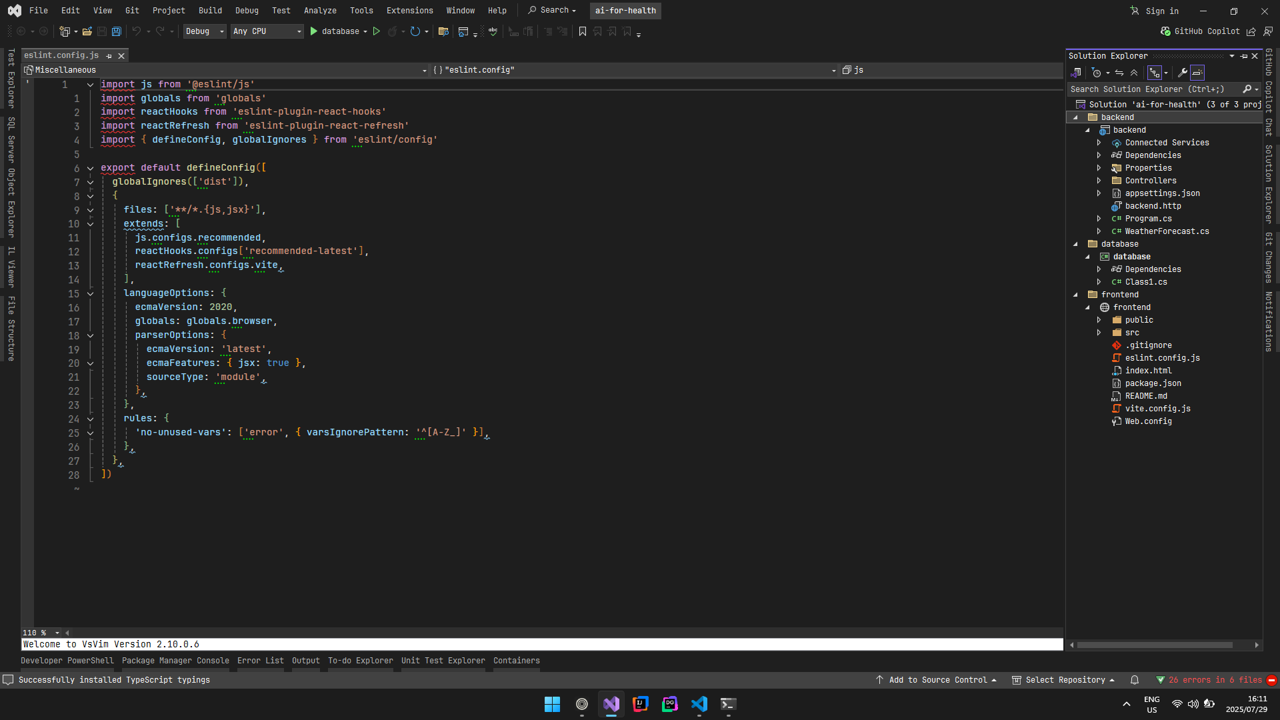Click the bookmark icon in toolbar
The image size is (1280, 720).
click(x=582, y=31)
